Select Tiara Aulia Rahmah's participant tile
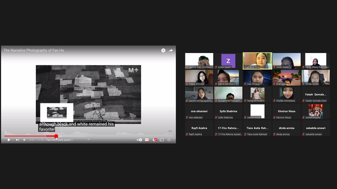This screenshot has height=189, width=337. pyautogui.click(x=257, y=128)
